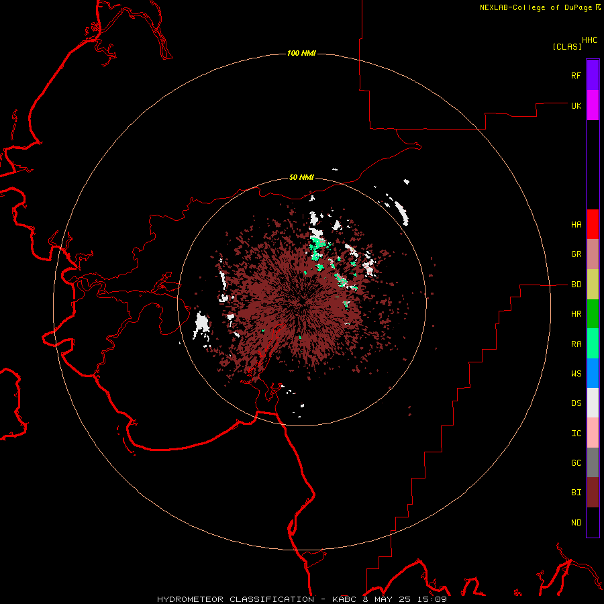Click the HHC product label

tap(590, 40)
